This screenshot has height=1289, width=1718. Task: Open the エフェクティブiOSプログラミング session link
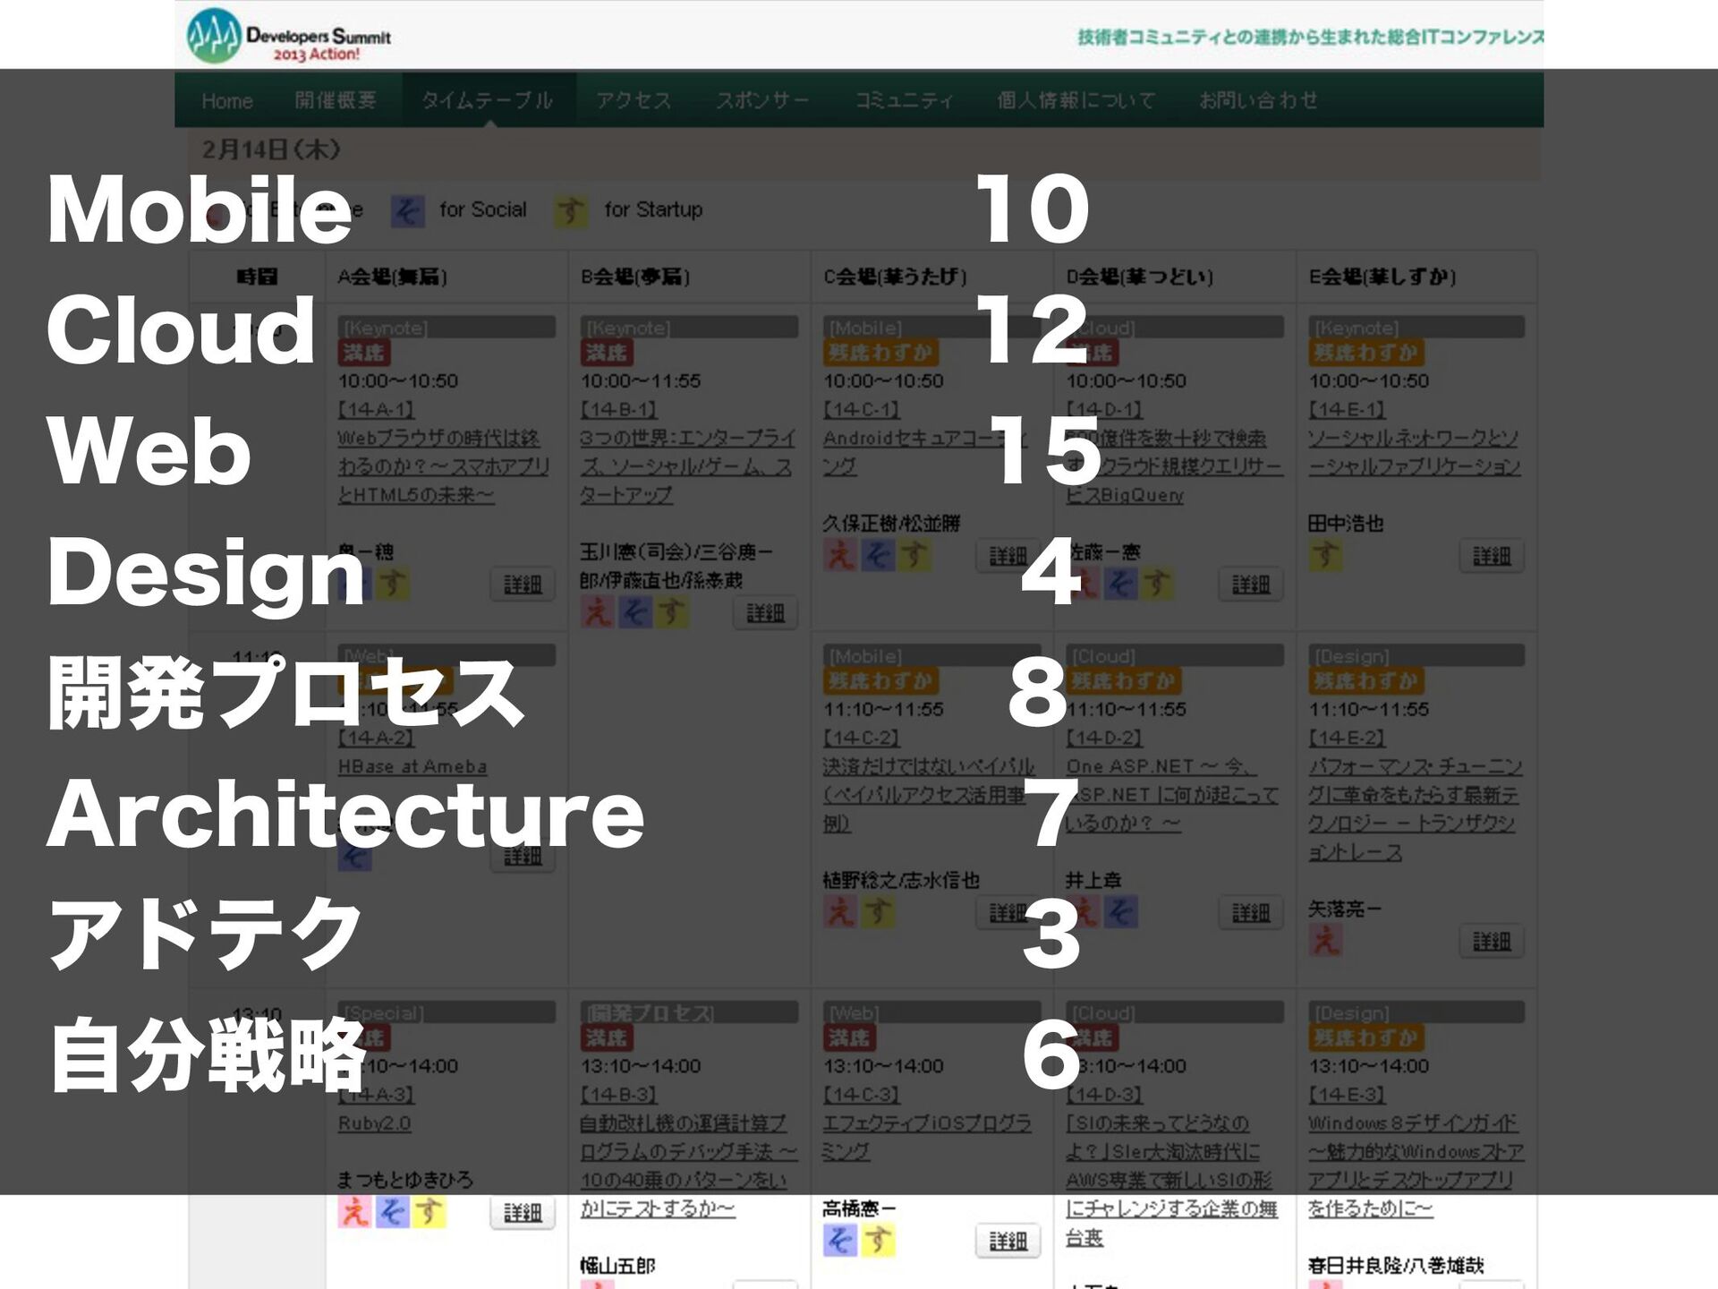coord(927,1137)
